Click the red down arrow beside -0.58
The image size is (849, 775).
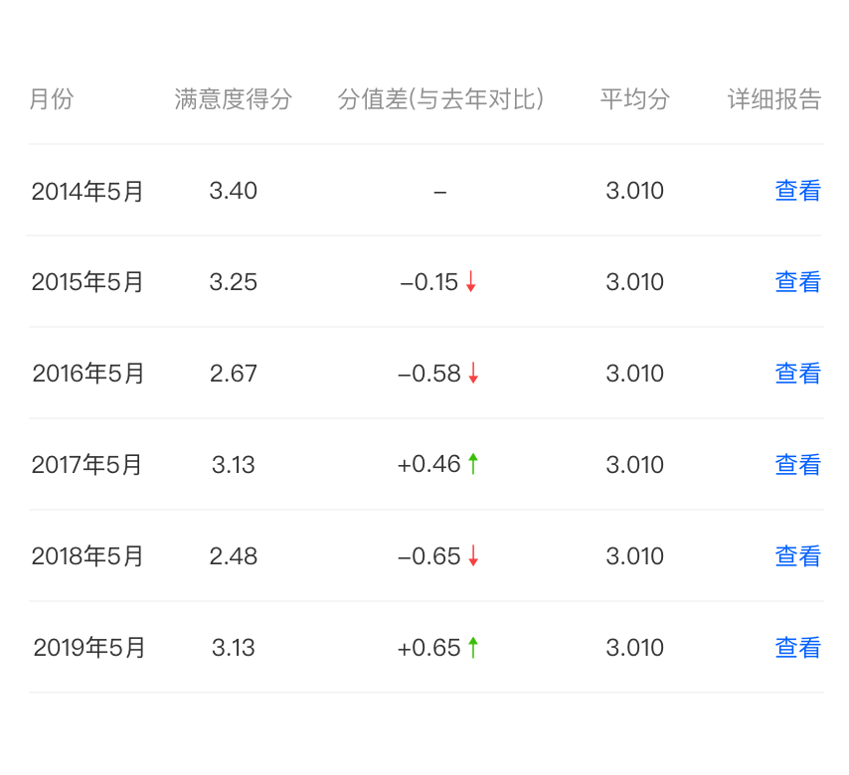click(x=472, y=373)
